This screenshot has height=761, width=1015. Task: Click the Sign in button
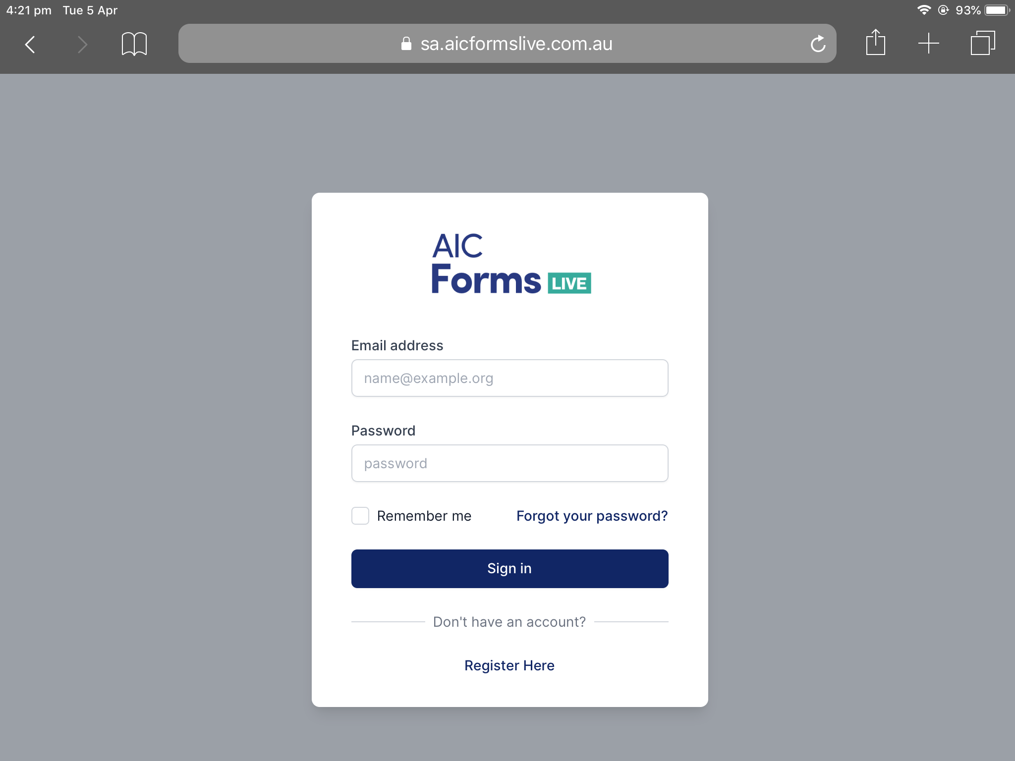coord(509,568)
